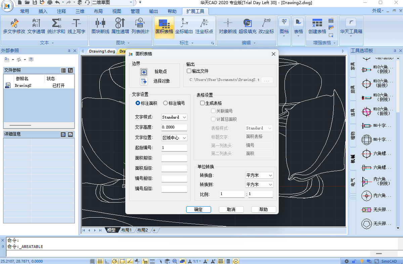Open the 列表统计 tool
403x264 pixels.
tap(140, 26)
